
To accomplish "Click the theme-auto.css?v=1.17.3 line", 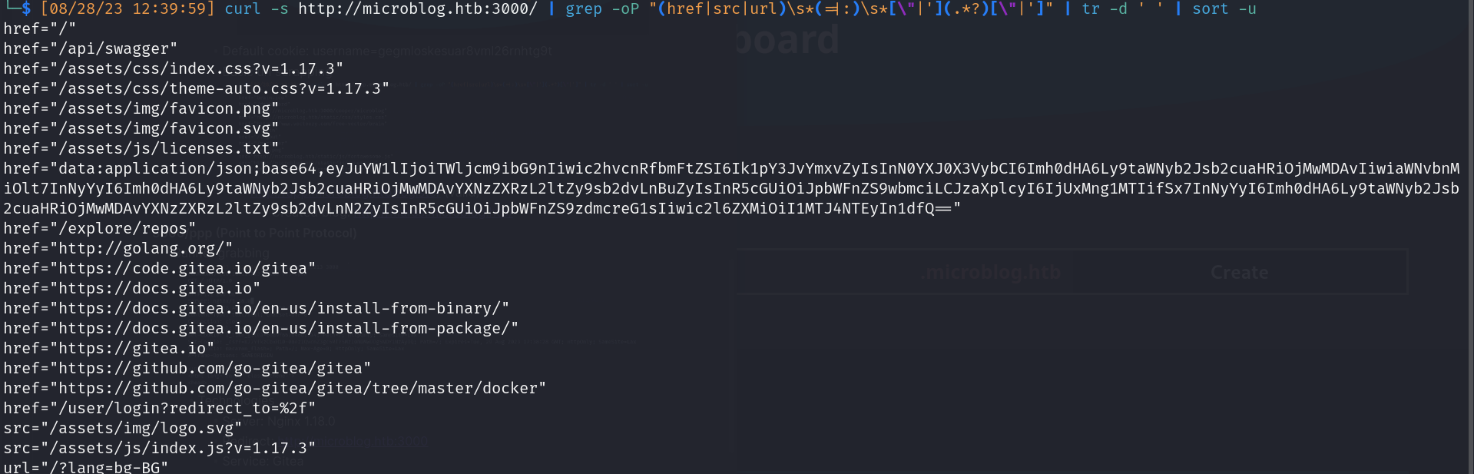I will point(196,89).
